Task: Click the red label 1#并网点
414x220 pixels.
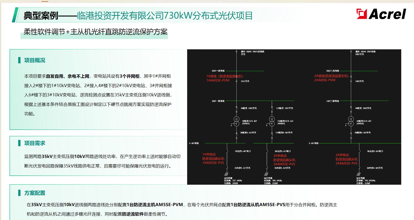Action: (x=209, y=154)
